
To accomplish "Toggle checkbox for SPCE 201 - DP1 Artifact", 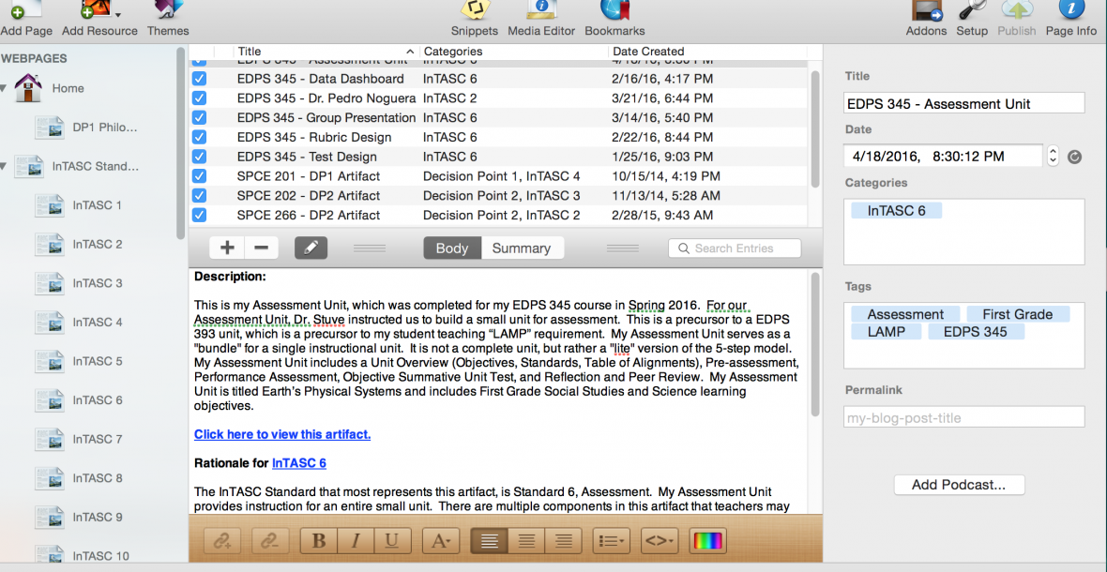I will coord(199,176).
